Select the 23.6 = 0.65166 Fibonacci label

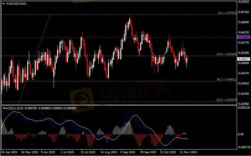(x=226, y=54)
